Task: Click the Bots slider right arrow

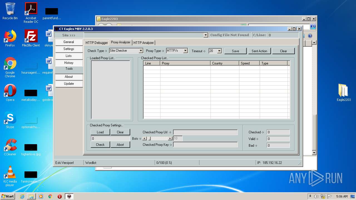Action: pyautogui.click(x=170, y=138)
